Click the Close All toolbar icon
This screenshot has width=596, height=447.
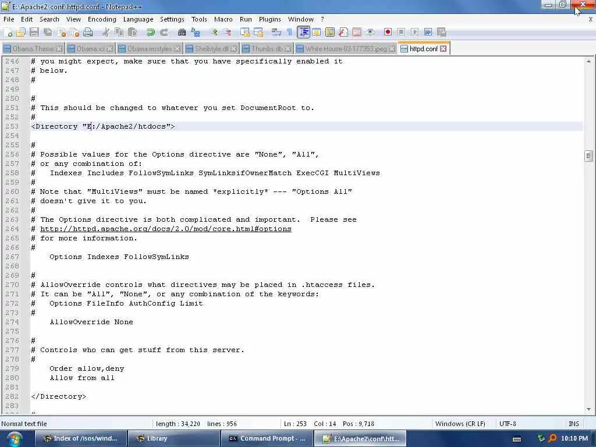[x=74, y=33]
